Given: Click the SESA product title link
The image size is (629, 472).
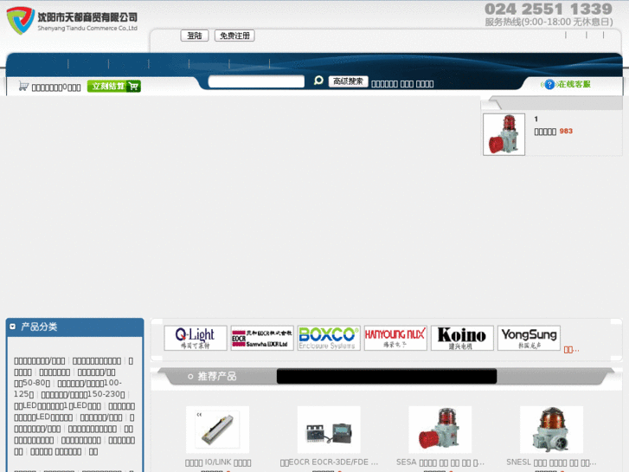Looking at the screenshot, I should tap(440, 462).
